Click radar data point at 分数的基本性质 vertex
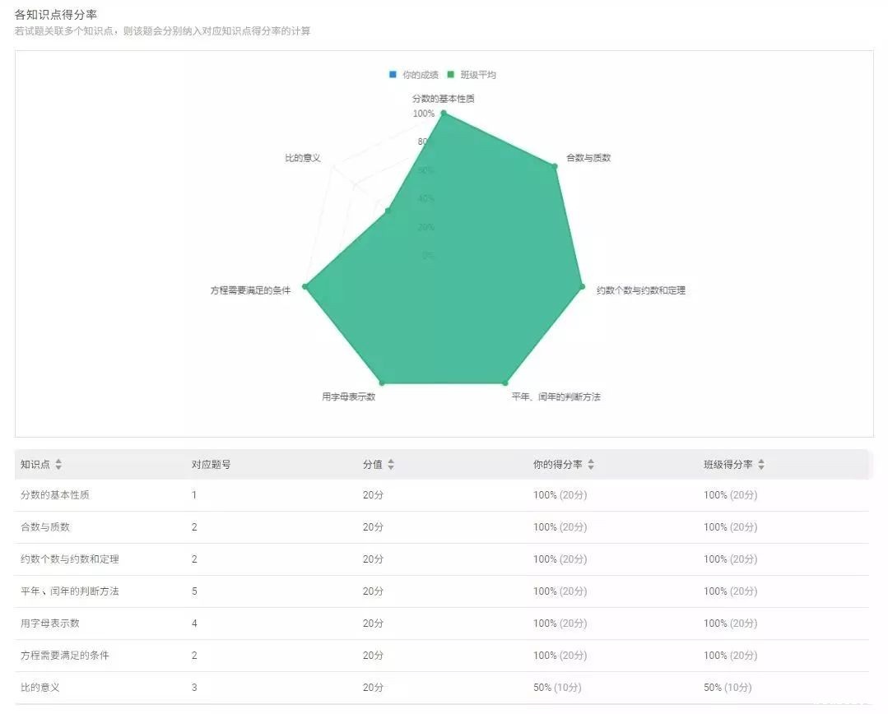 coord(444,113)
